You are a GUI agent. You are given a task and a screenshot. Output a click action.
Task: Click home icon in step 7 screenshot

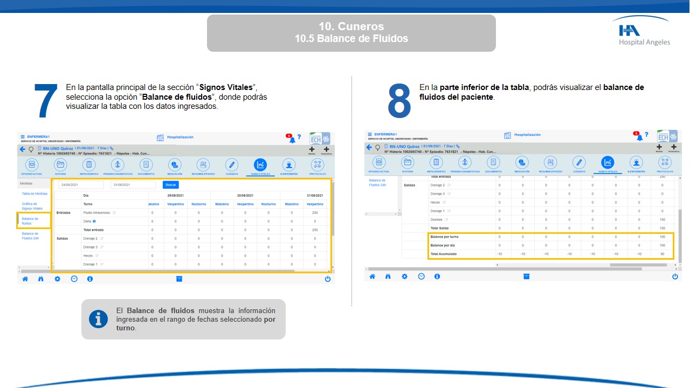pyautogui.click(x=25, y=279)
